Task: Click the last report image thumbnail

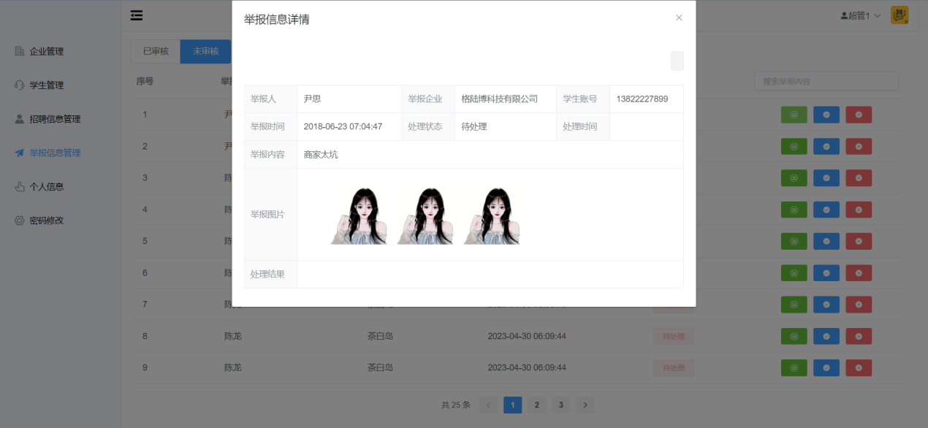Action: point(492,214)
